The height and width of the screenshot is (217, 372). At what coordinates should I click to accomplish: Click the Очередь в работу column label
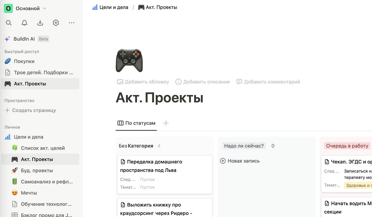(346, 145)
